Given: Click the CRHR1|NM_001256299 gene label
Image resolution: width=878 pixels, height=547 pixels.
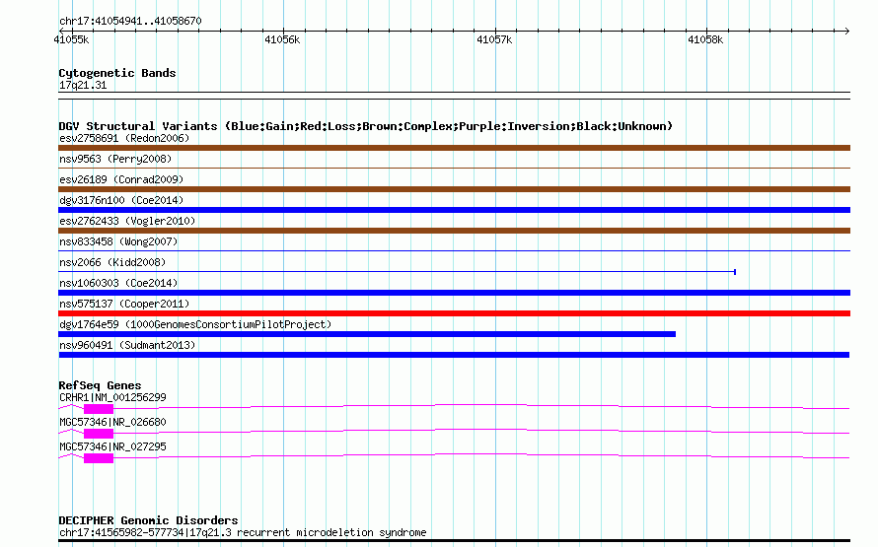Looking at the screenshot, I should [x=112, y=397].
